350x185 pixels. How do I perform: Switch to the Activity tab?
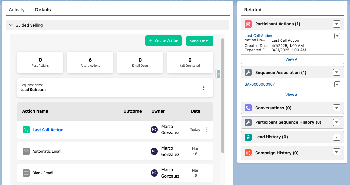(x=17, y=10)
